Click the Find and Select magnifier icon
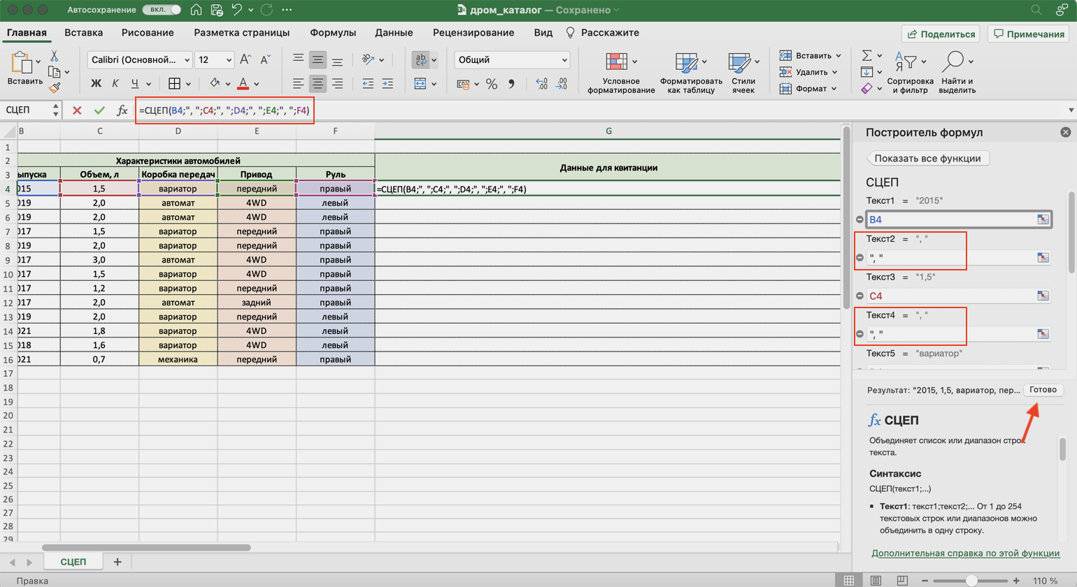 pyautogui.click(x=953, y=63)
